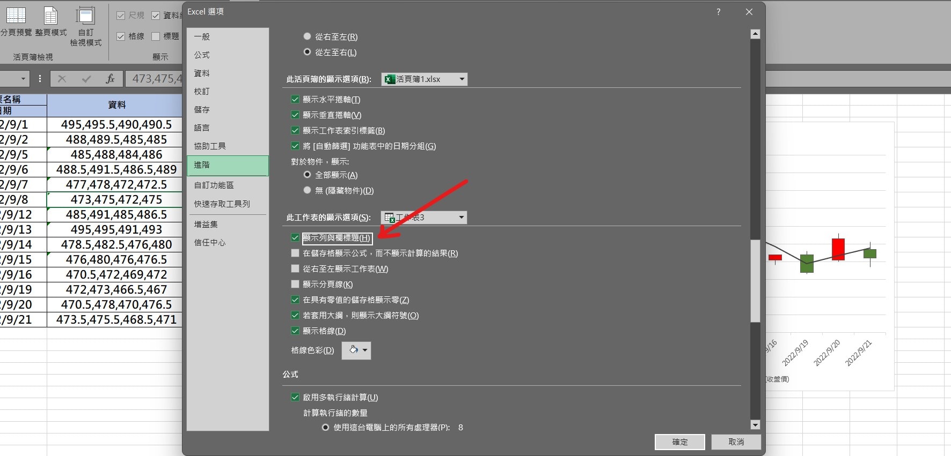The image size is (951, 456).
Task: Click tall red candlestick in chart
Action: 838,249
